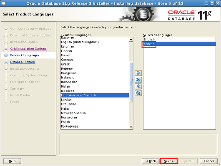Select Greek in the available list
Viewport: 221px width, 166px height.
pos(95,64)
